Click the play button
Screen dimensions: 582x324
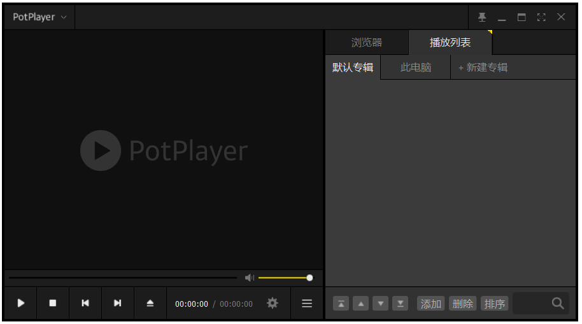click(x=21, y=303)
